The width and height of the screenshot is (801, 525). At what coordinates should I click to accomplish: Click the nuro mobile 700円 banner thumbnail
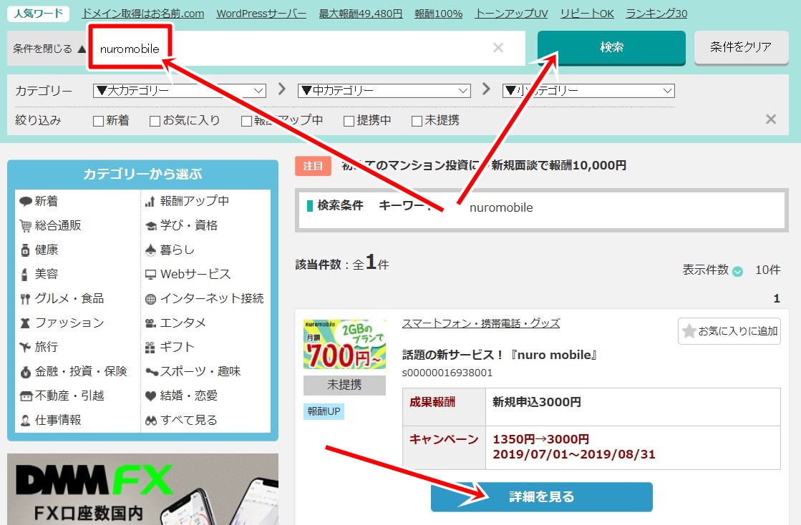pos(345,345)
